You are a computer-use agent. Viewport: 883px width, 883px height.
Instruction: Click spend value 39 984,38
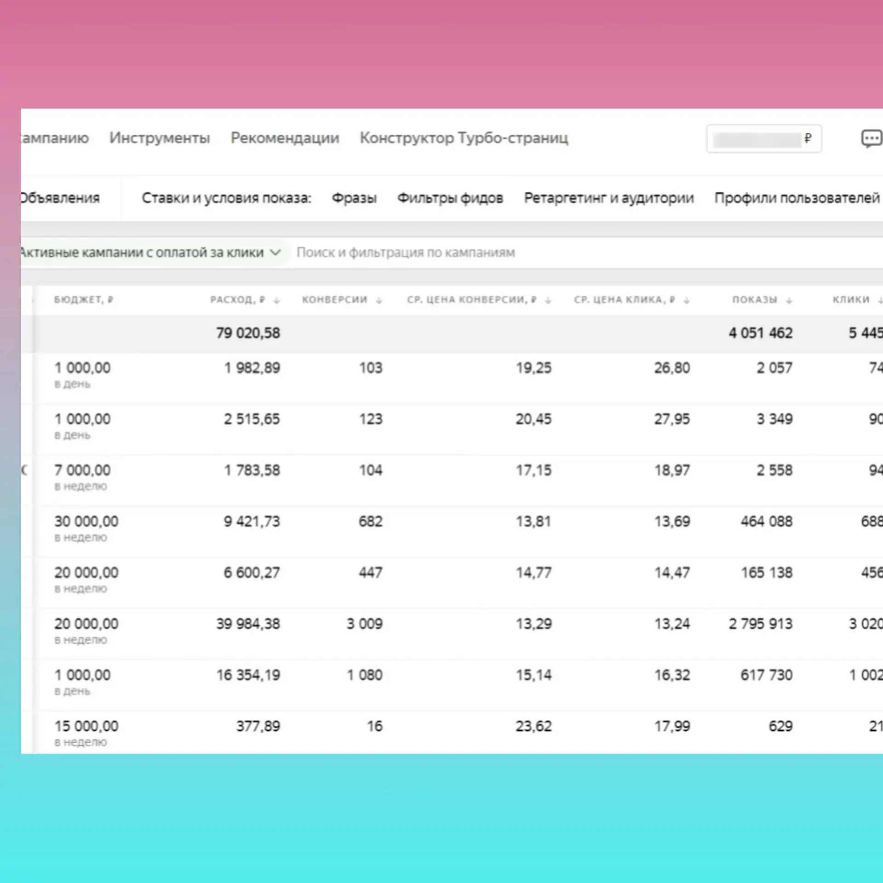point(248,624)
